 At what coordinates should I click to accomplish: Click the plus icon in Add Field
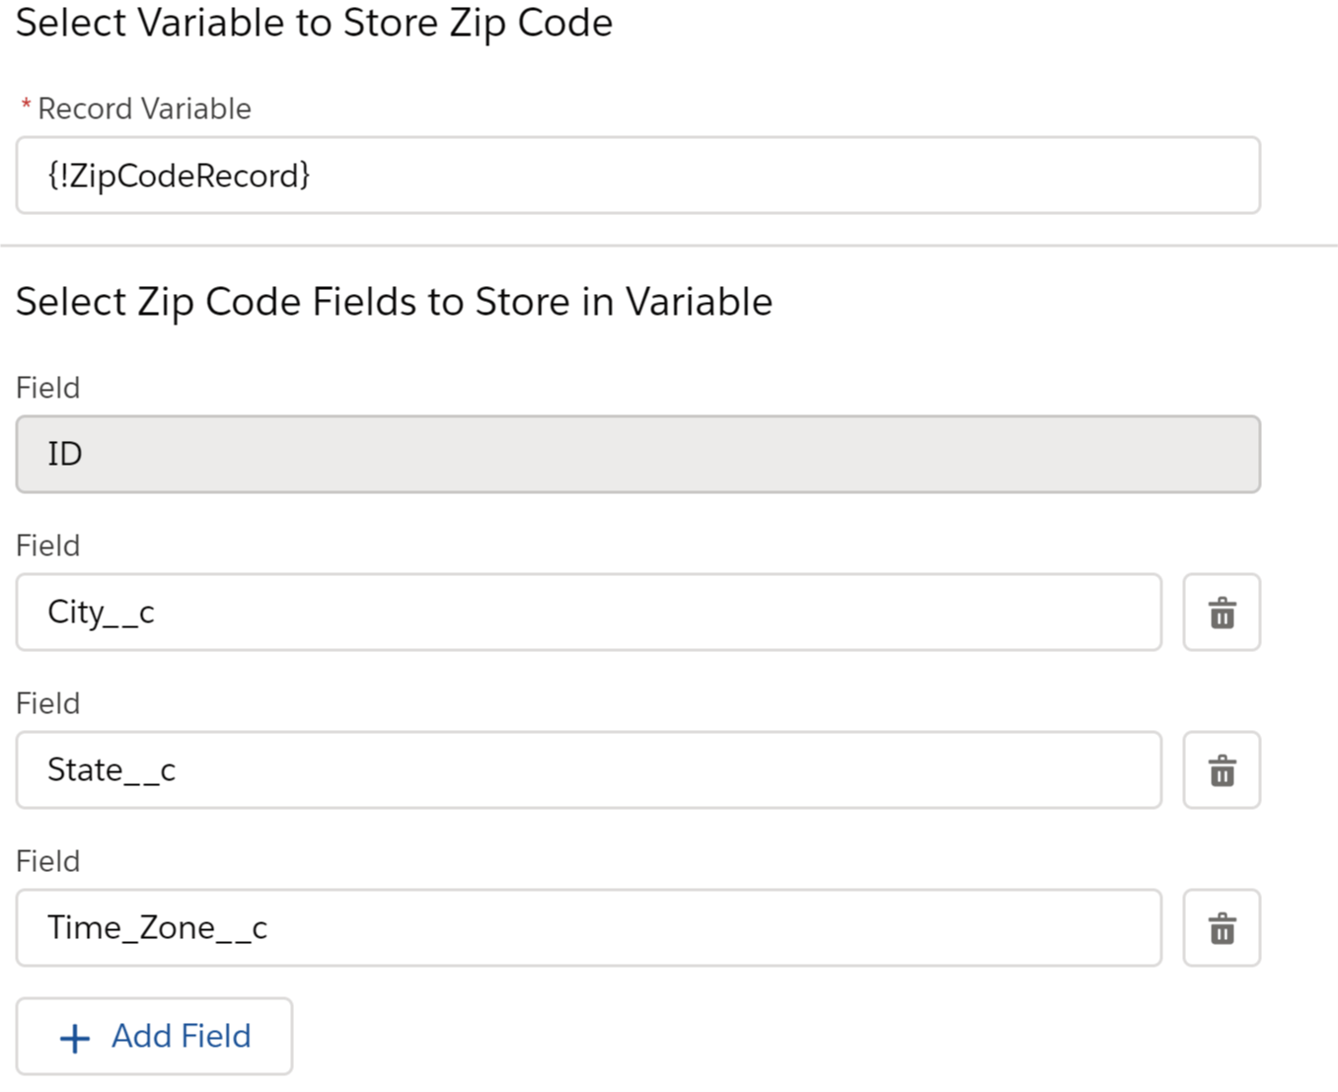(x=75, y=1038)
